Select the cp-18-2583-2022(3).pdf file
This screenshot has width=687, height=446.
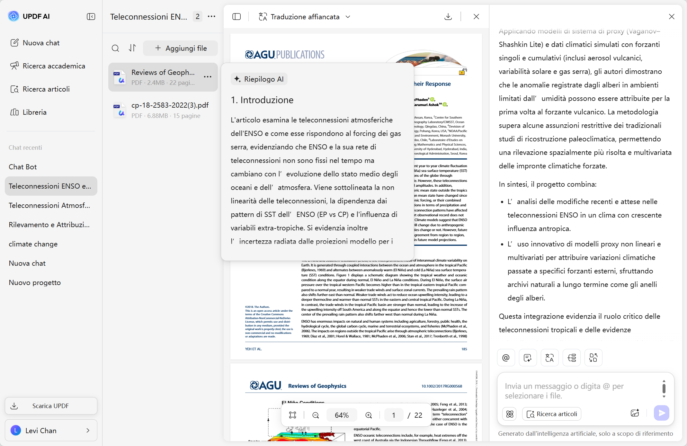point(163,110)
